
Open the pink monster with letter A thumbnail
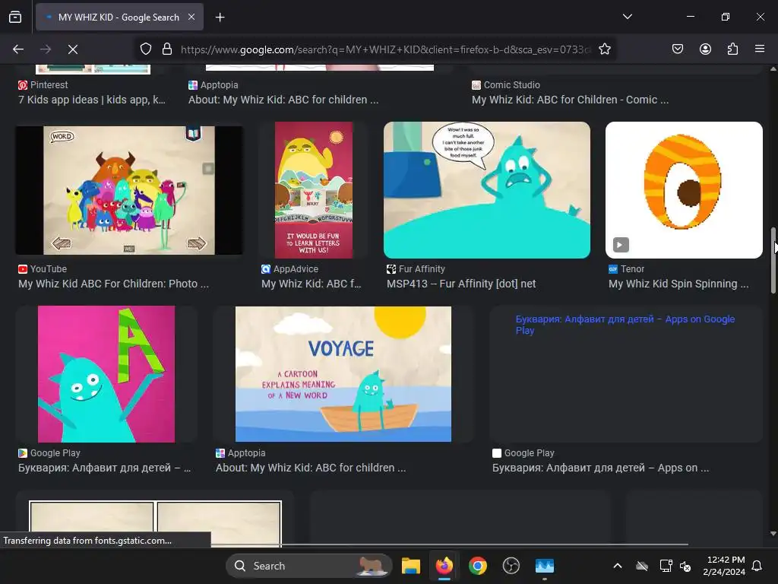[106, 374]
